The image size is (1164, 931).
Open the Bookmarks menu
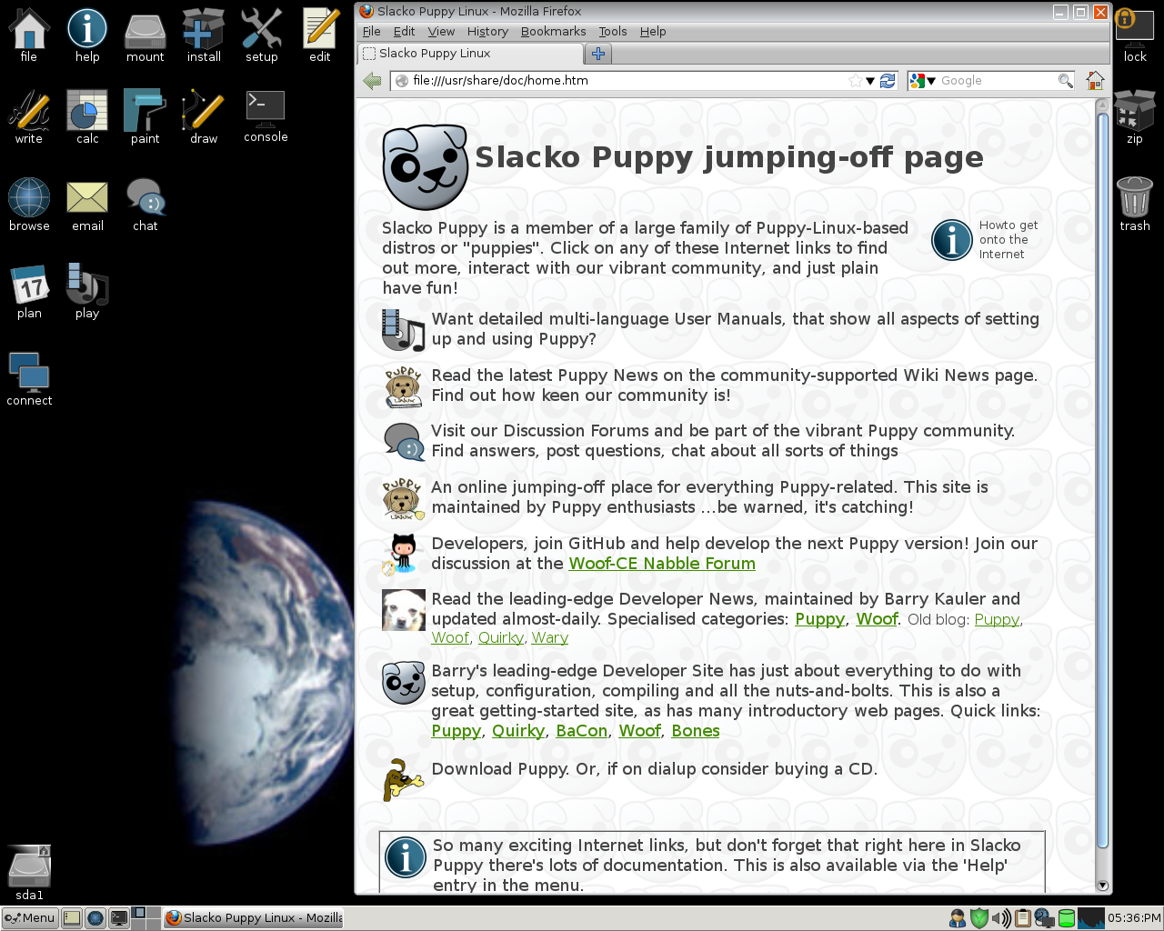coord(553,31)
